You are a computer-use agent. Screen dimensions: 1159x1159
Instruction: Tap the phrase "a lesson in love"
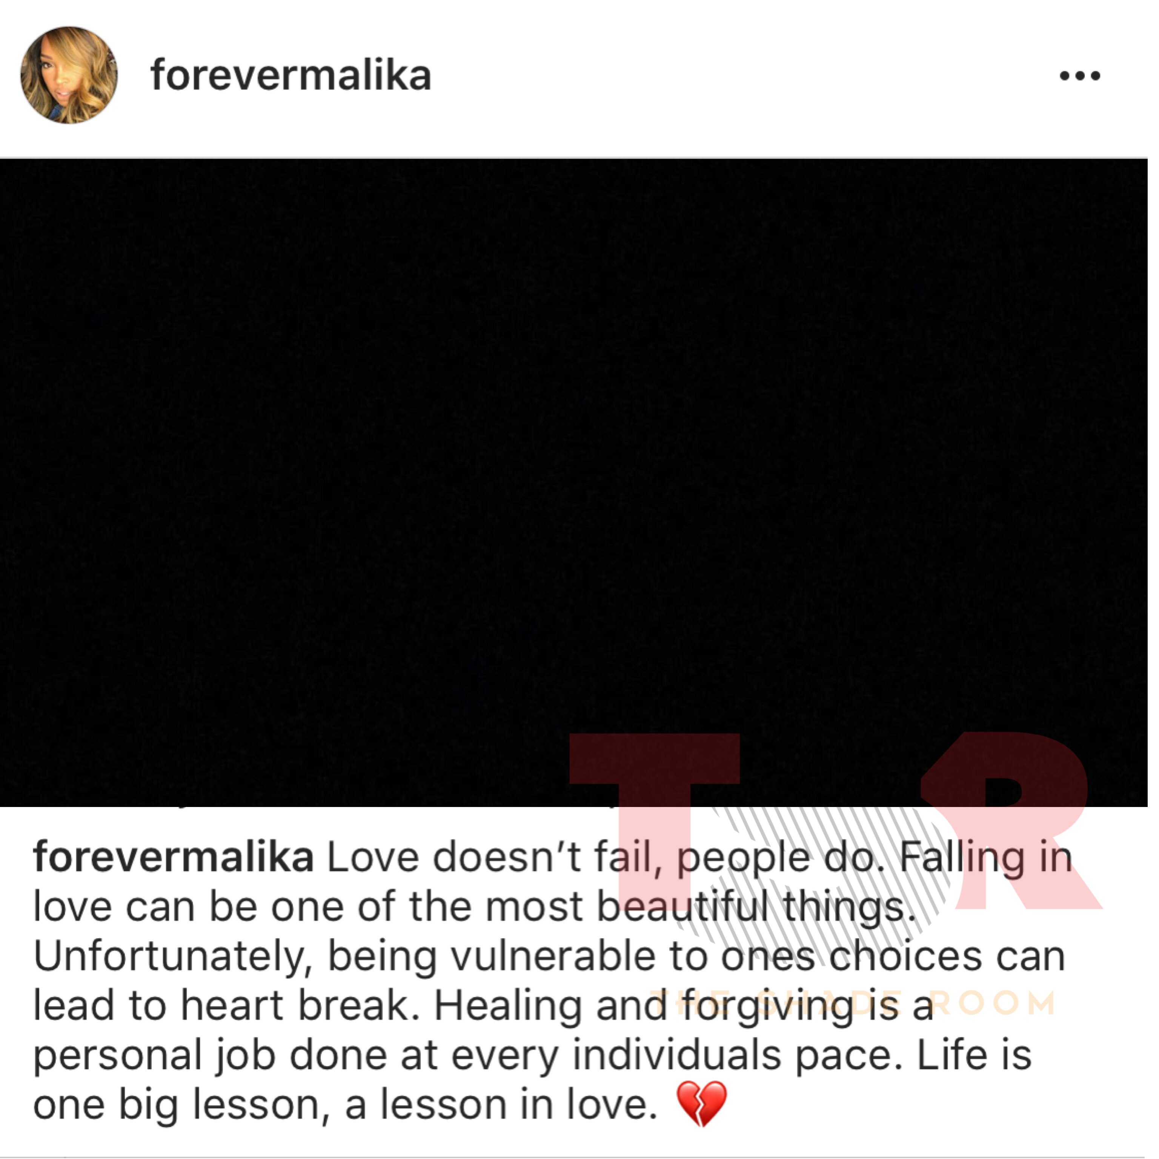[x=501, y=1105]
